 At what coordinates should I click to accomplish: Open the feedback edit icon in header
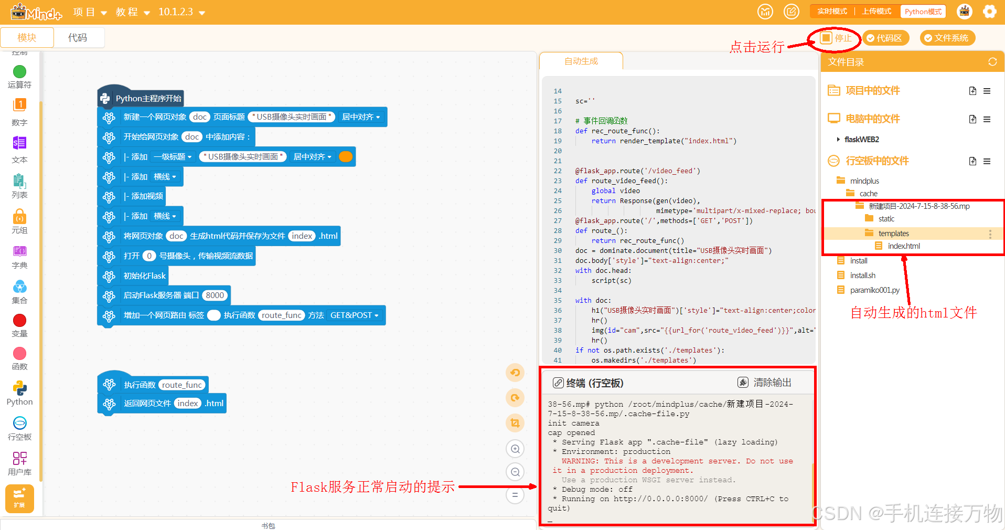tap(791, 12)
